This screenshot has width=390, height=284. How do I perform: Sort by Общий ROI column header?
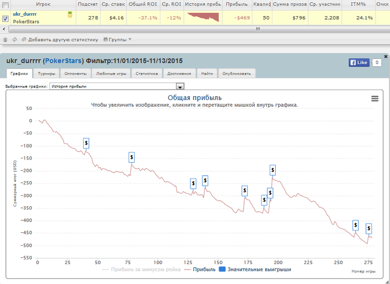point(143,4)
